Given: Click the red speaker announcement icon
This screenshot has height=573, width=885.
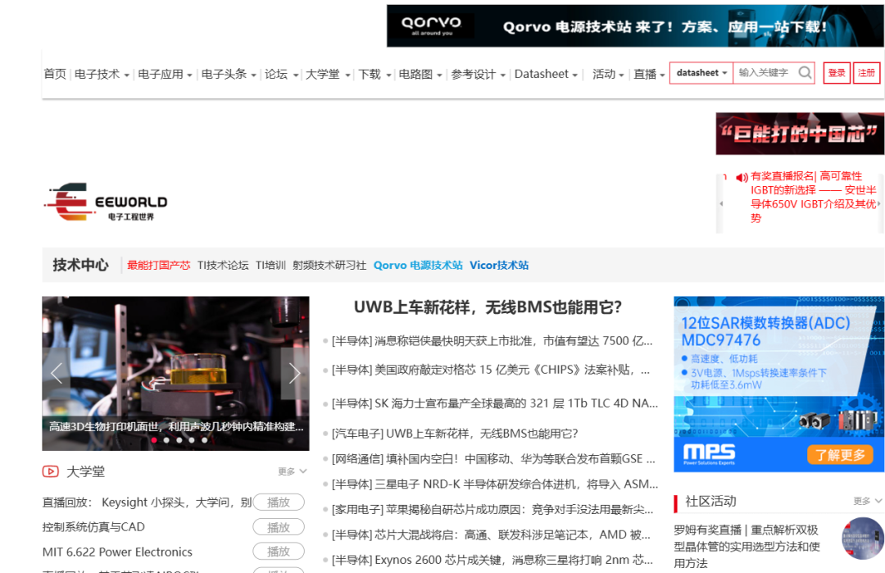Looking at the screenshot, I should tap(742, 177).
